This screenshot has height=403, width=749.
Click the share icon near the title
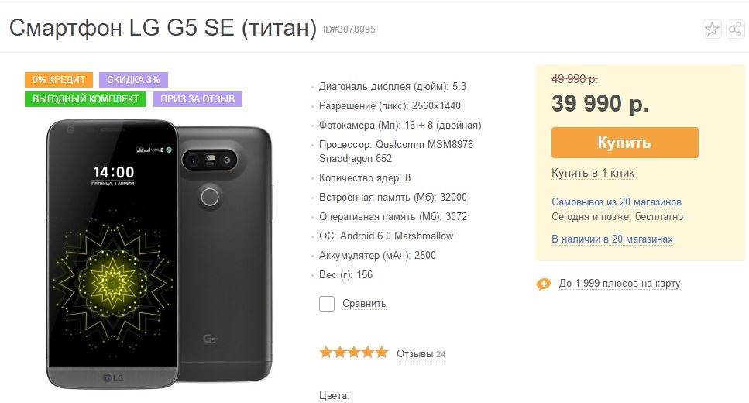[x=734, y=29]
